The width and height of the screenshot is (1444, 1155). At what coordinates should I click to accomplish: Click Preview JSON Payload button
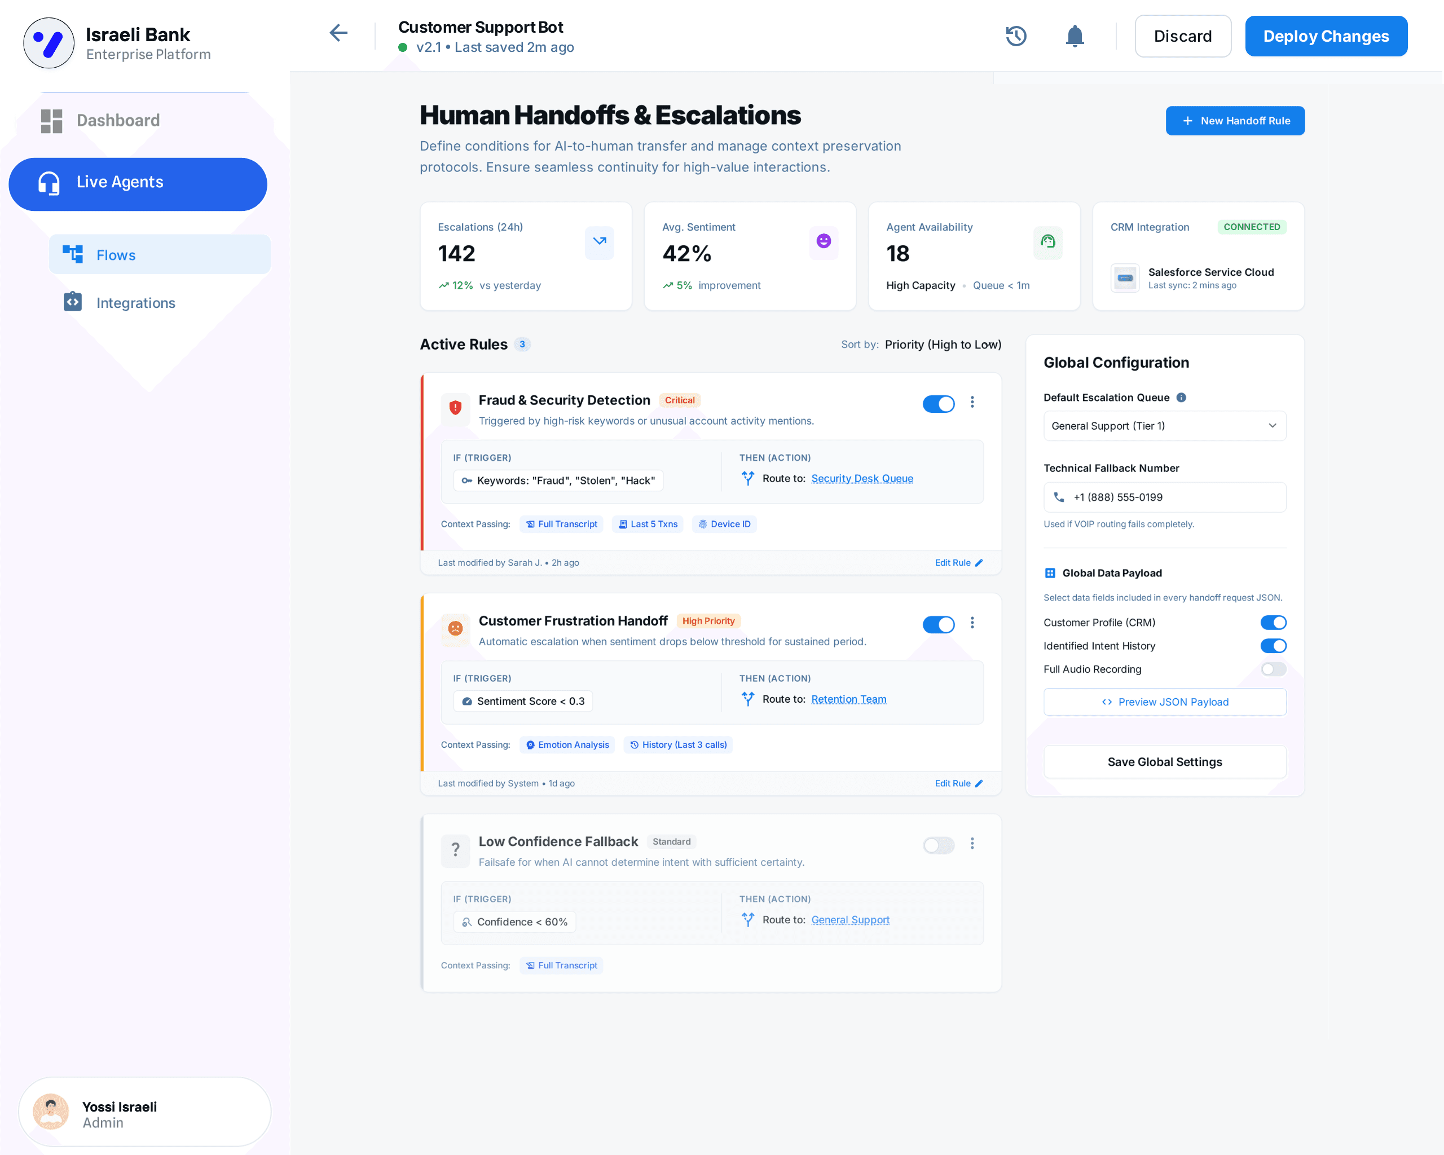click(x=1164, y=702)
